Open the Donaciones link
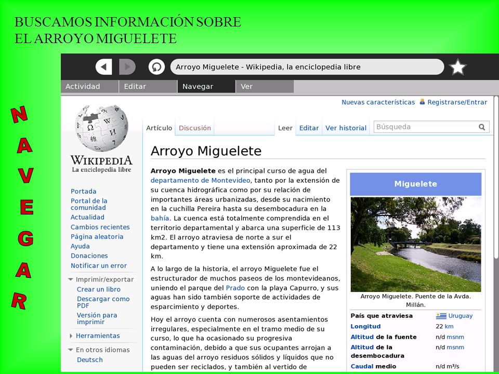The image size is (499, 374). click(x=89, y=256)
